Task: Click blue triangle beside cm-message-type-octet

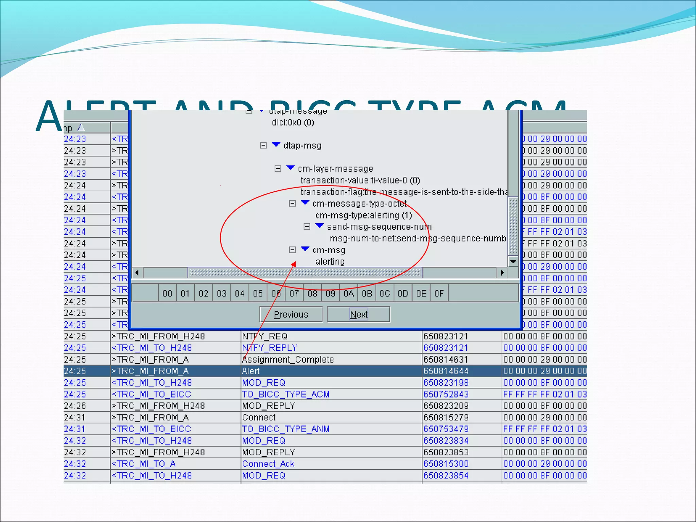Action: pos(305,203)
